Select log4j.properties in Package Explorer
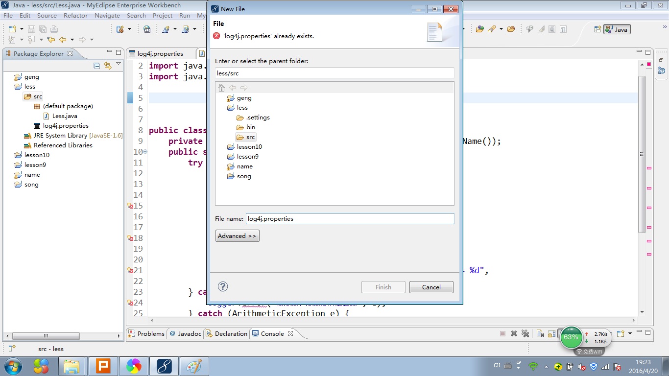 click(61, 126)
